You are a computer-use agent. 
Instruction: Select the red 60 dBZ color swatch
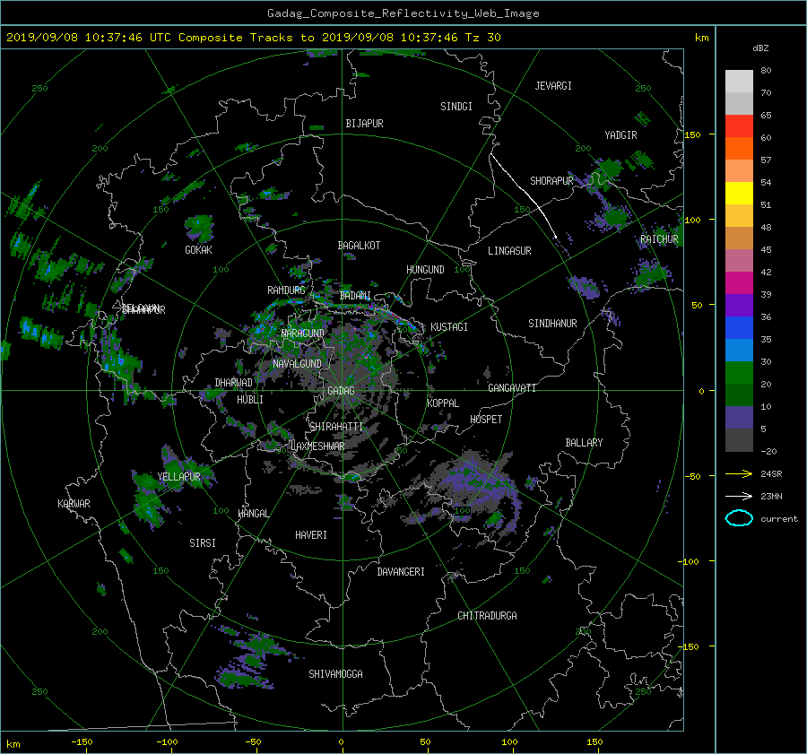click(x=739, y=126)
